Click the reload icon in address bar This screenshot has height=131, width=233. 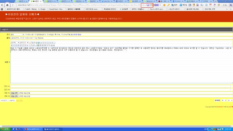(160, 5)
